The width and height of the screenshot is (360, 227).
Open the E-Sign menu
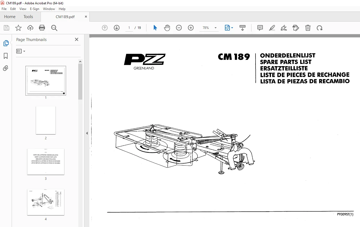coord(35,9)
